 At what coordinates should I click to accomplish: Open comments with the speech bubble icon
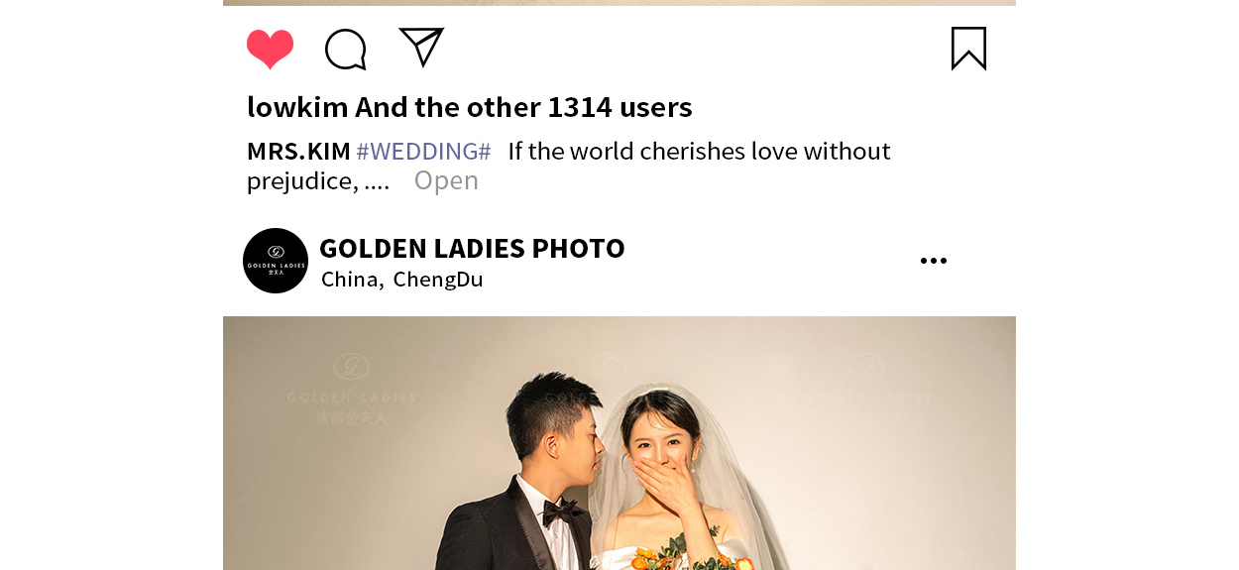click(x=346, y=50)
